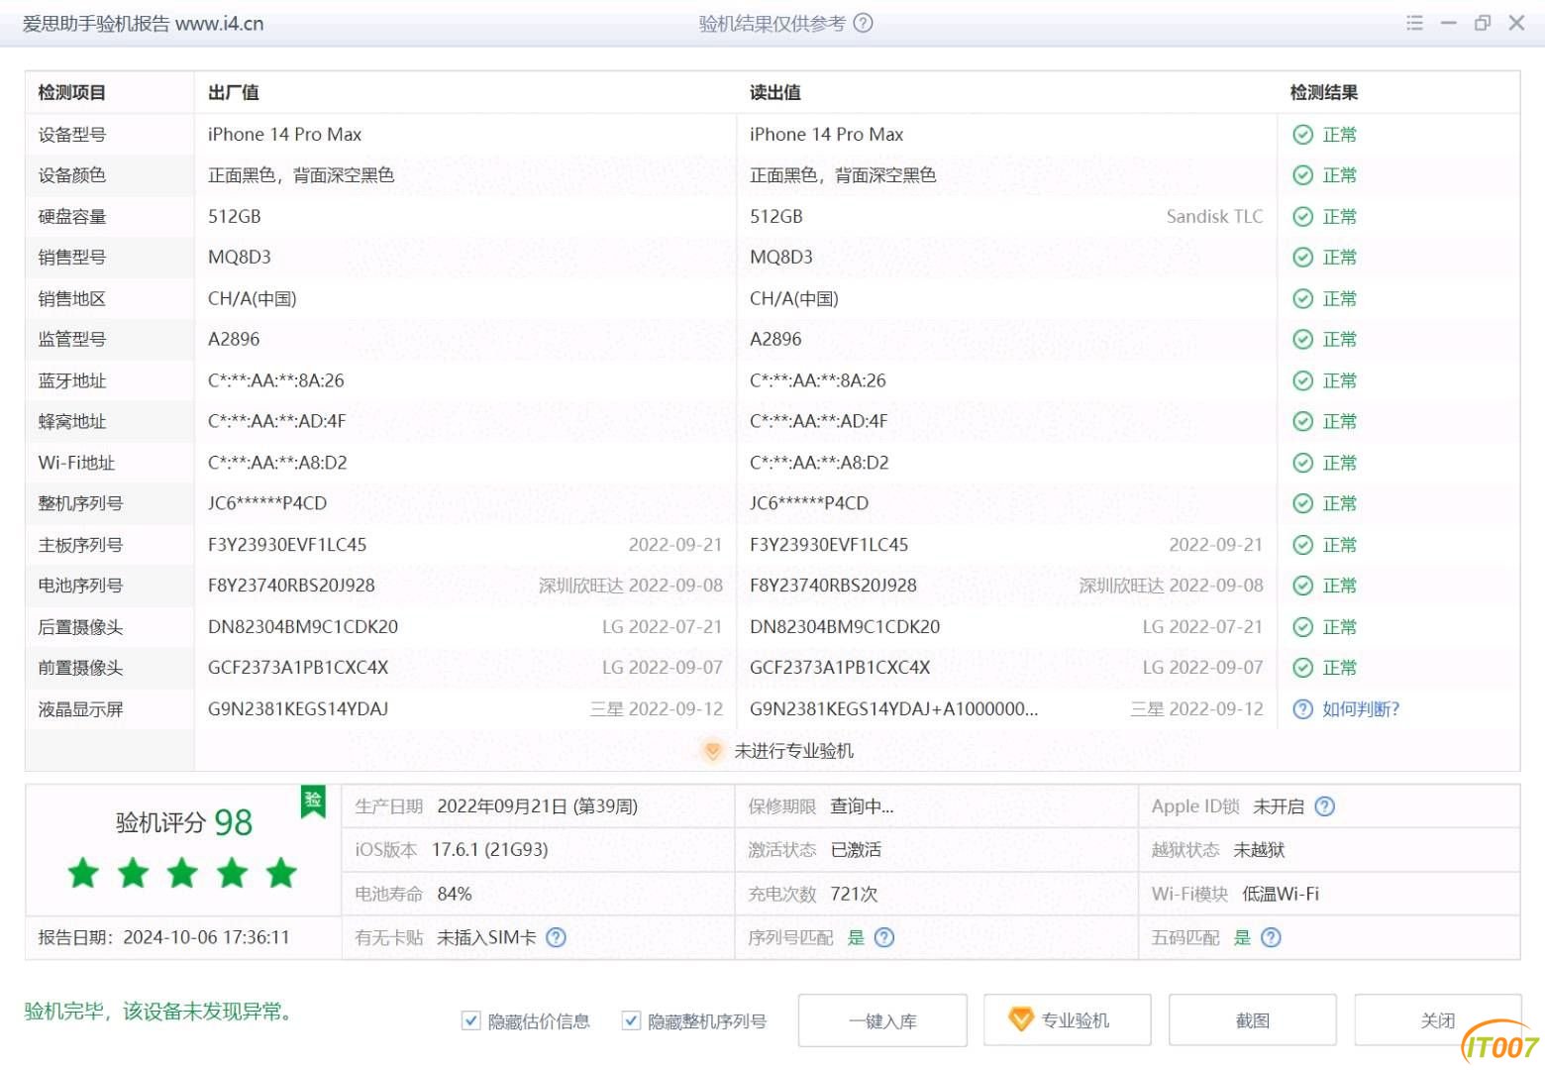The height and width of the screenshot is (1070, 1545).
Task: Click 如何判断? link in 液晶显示屏 row
Action: tap(1361, 709)
